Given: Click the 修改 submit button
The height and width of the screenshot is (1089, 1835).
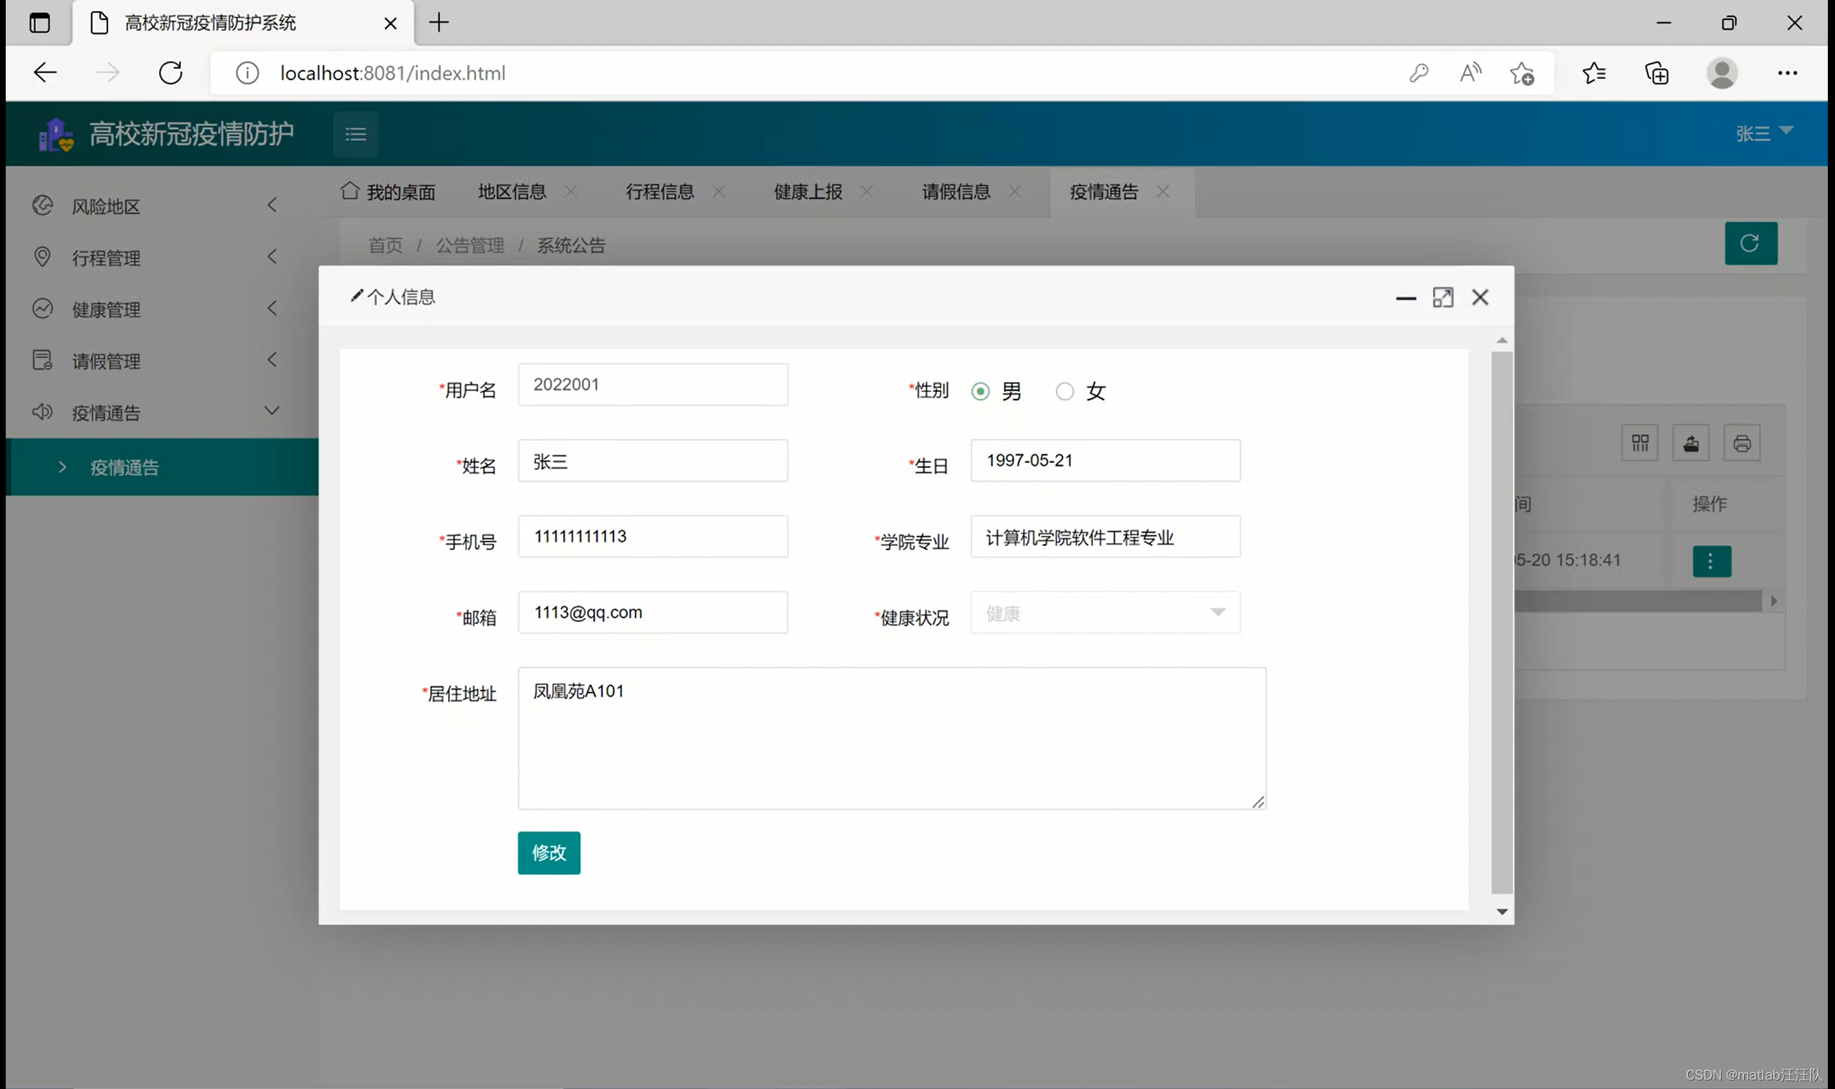Looking at the screenshot, I should (548, 853).
